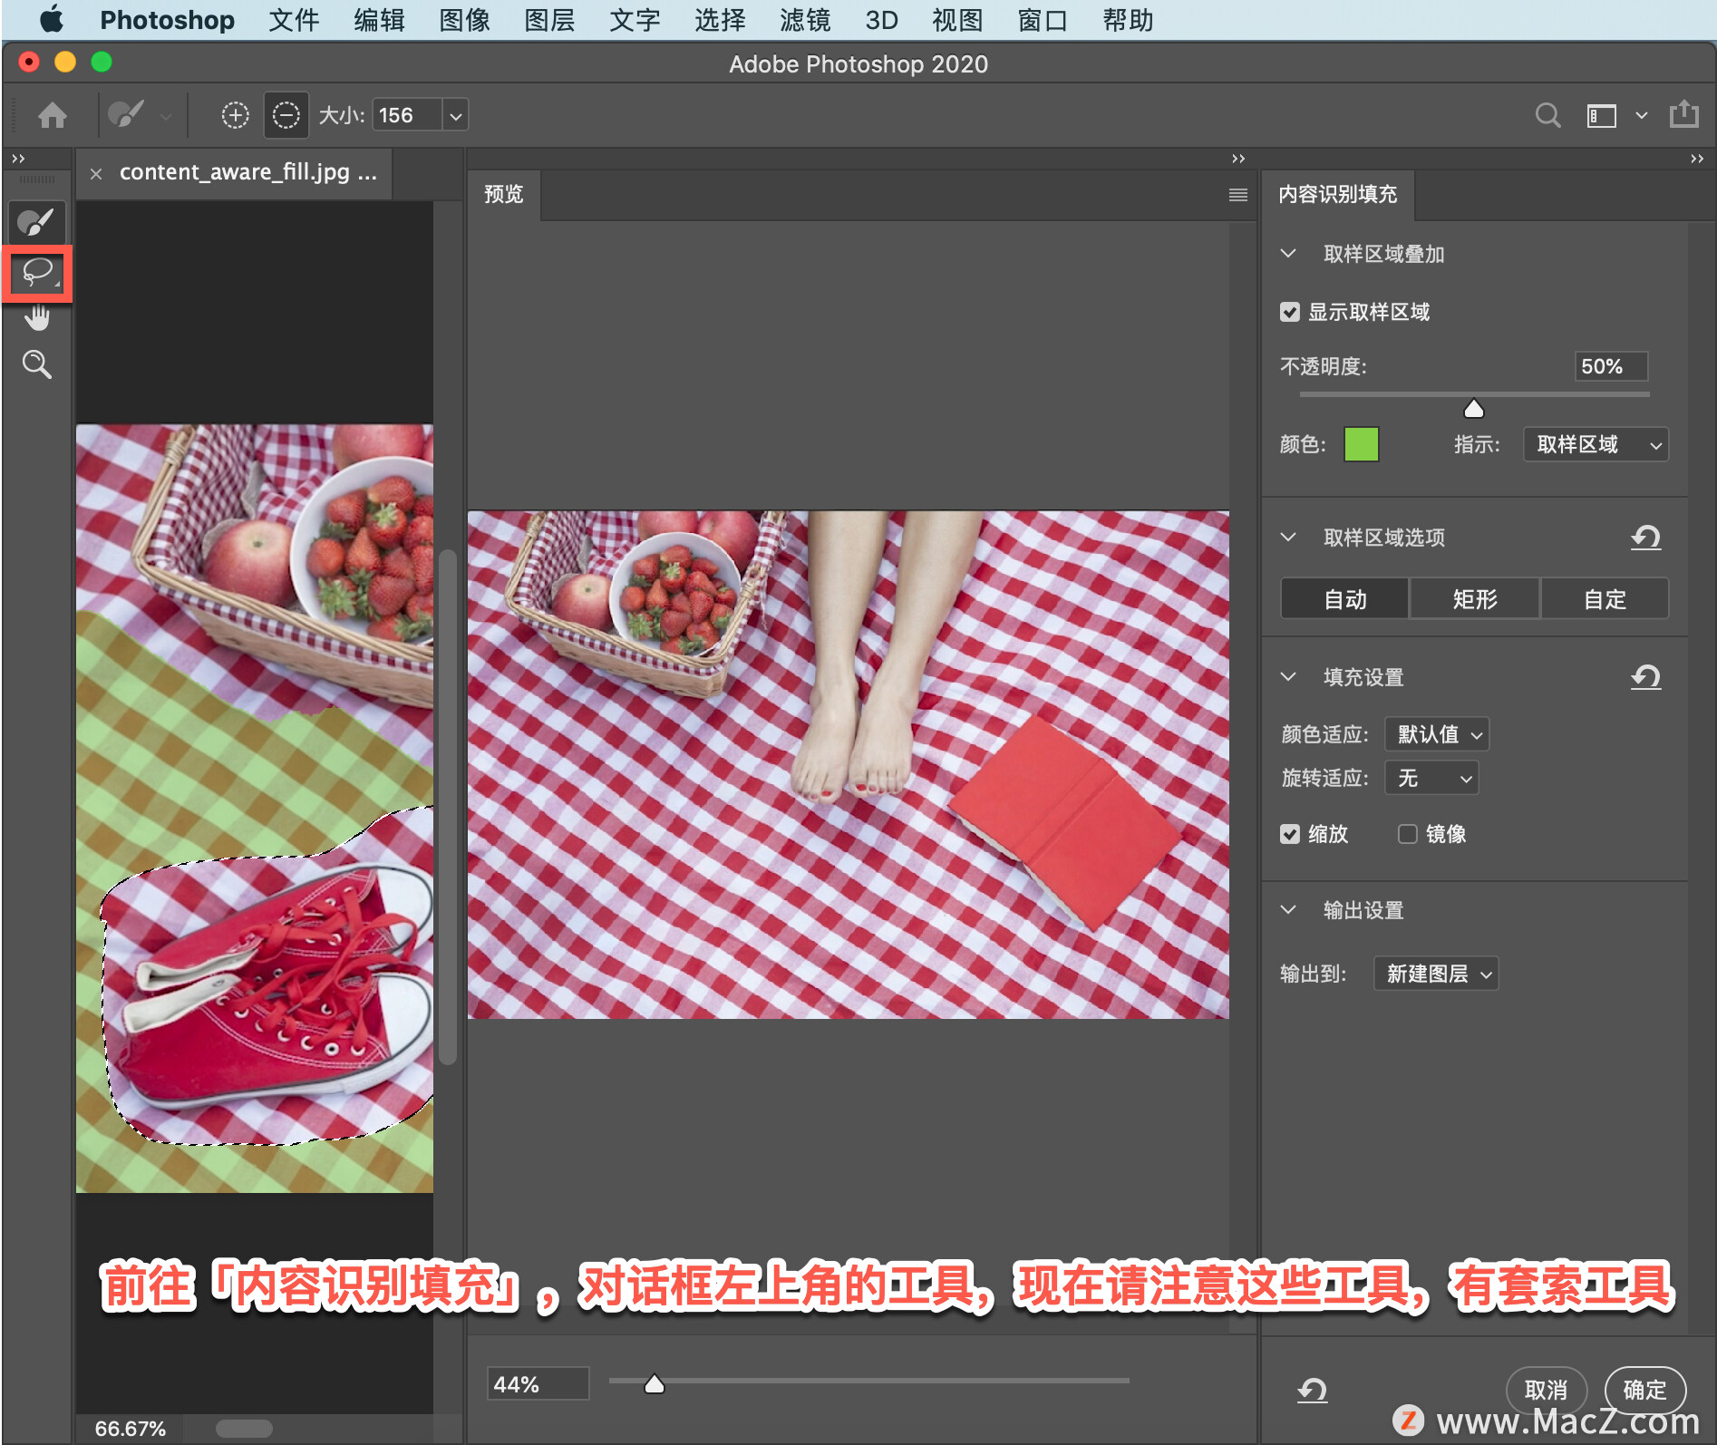Select the Hand tool
Screen dimensions: 1717x1445
[x=37, y=318]
